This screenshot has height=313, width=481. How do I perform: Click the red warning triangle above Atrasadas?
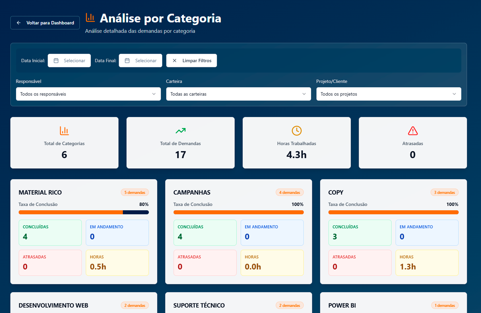(x=413, y=130)
